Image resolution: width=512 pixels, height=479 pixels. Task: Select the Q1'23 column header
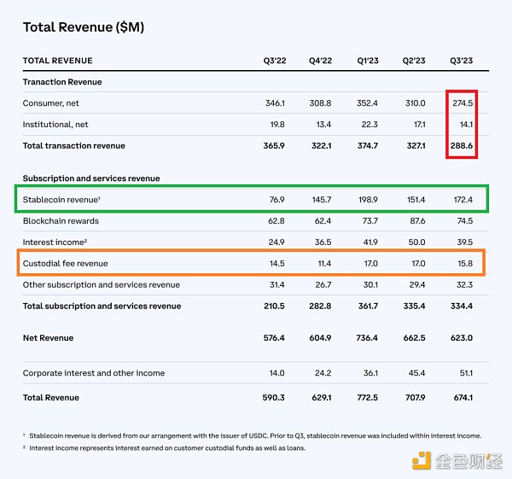click(369, 61)
